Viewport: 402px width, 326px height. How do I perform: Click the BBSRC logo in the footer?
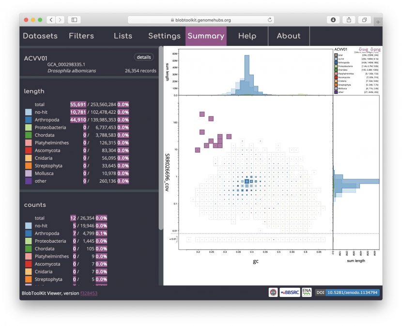(289, 292)
